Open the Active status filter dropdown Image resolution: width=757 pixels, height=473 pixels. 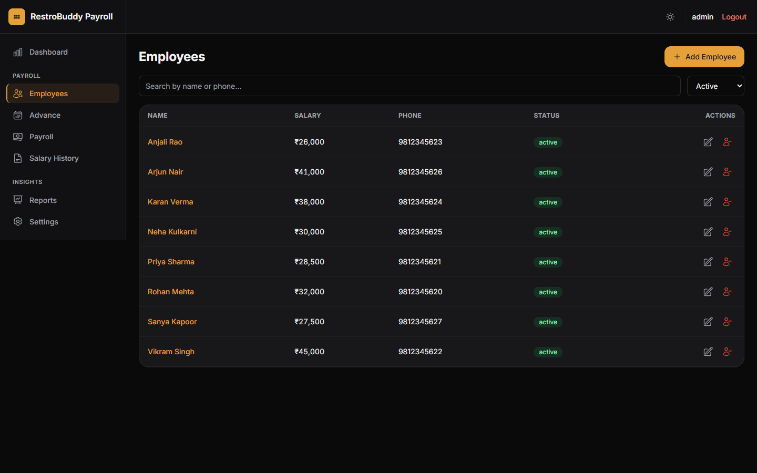click(715, 86)
